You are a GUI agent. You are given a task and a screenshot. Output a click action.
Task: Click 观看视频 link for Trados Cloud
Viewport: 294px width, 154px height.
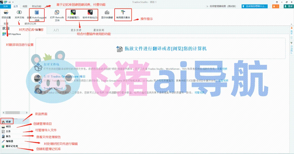click(199, 93)
